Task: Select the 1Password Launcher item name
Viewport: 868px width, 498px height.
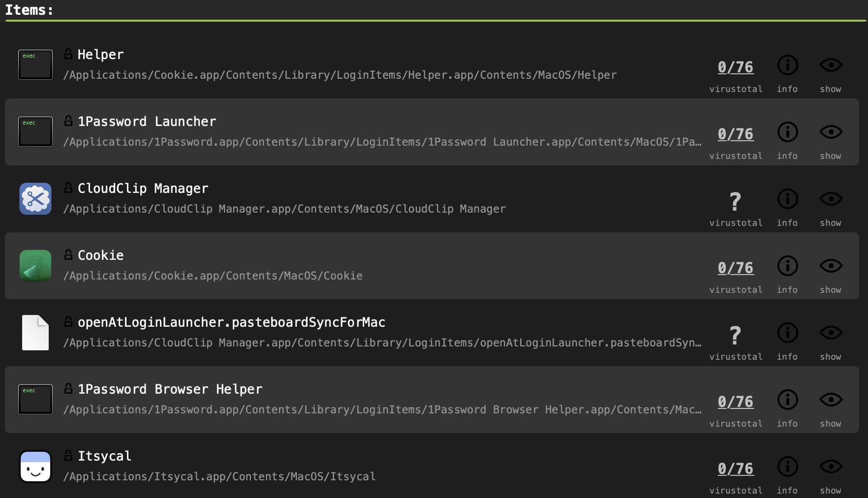Action: point(147,122)
